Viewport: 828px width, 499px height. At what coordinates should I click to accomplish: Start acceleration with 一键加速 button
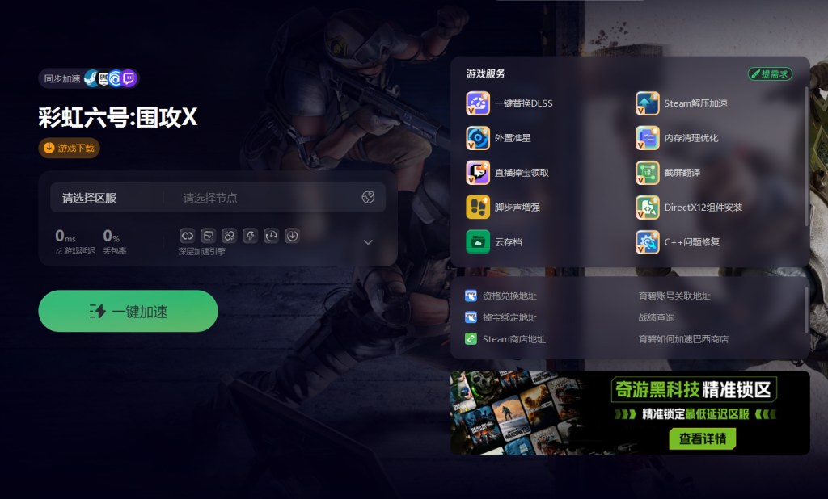pos(129,311)
